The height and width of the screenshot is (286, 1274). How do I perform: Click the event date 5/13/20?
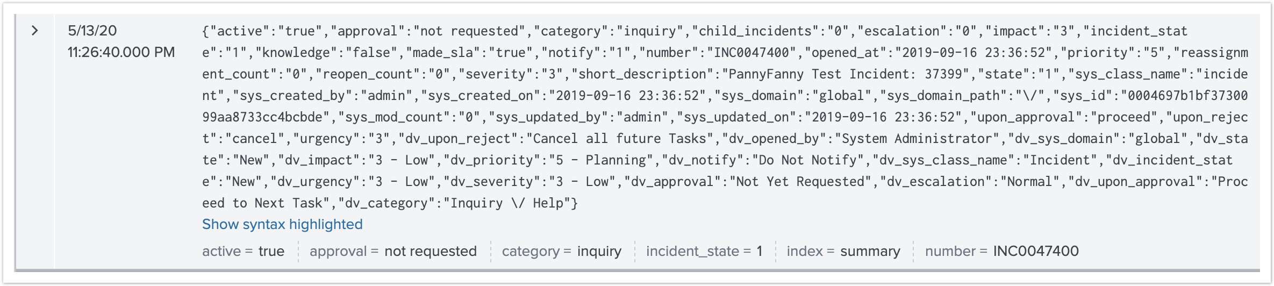[x=92, y=31]
